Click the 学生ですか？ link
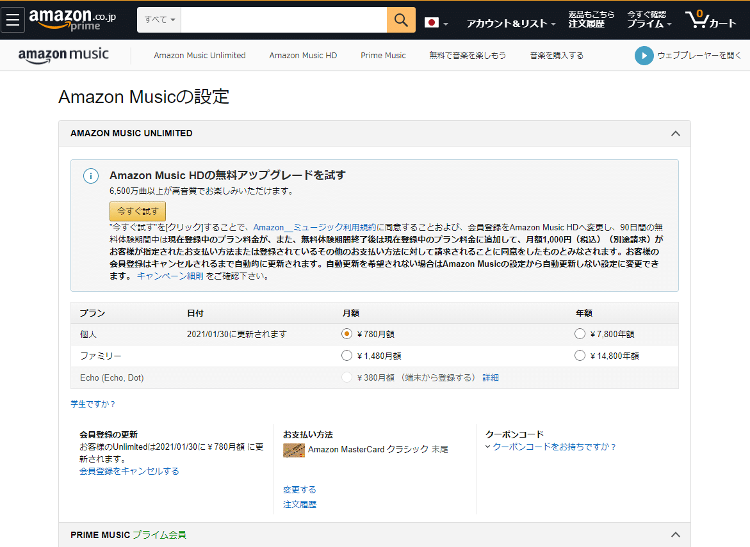Image resolution: width=750 pixels, height=547 pixels. click(x=93, y=404)
